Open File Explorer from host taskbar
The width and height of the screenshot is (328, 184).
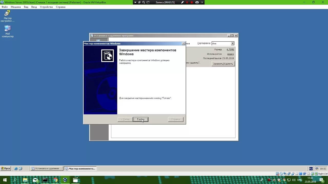[25, 180]
